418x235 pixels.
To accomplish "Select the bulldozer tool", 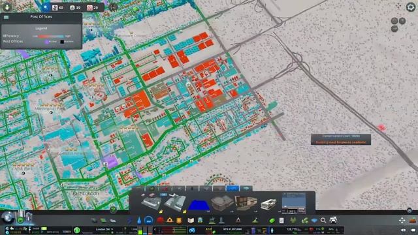I will pyautogui.click(x=413, y=220).
